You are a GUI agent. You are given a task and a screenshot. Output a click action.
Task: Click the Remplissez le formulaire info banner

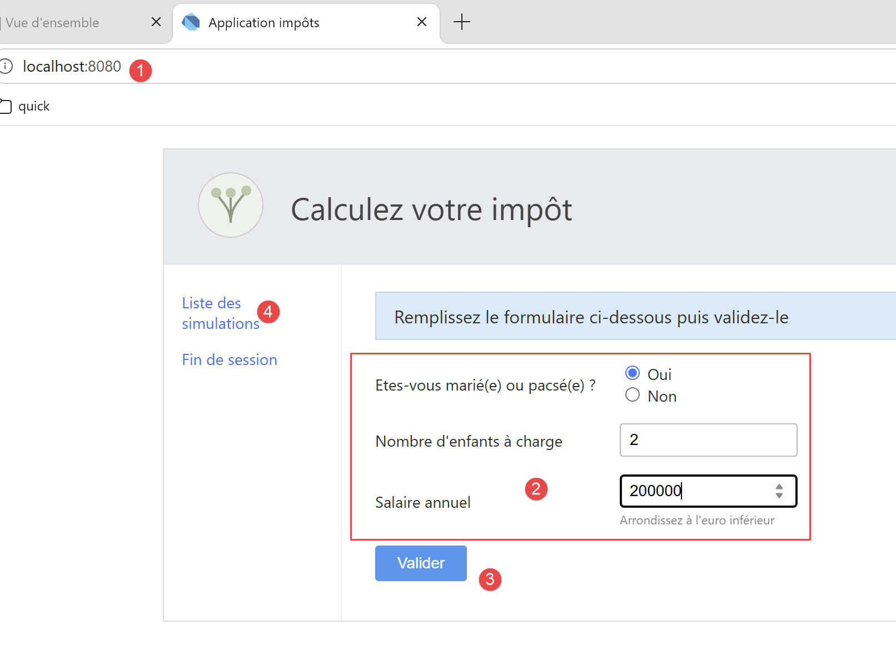[x=635, y=316]
